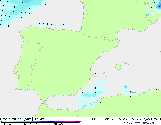
Task: Open the weatheronline.co.uk copyright link
Action: pos(139,123)
